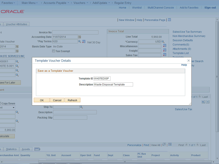Open Attachments (0) link

182,49
